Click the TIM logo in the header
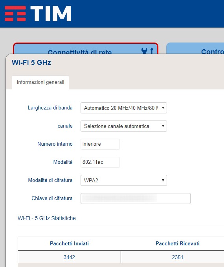 pos(38,14)
